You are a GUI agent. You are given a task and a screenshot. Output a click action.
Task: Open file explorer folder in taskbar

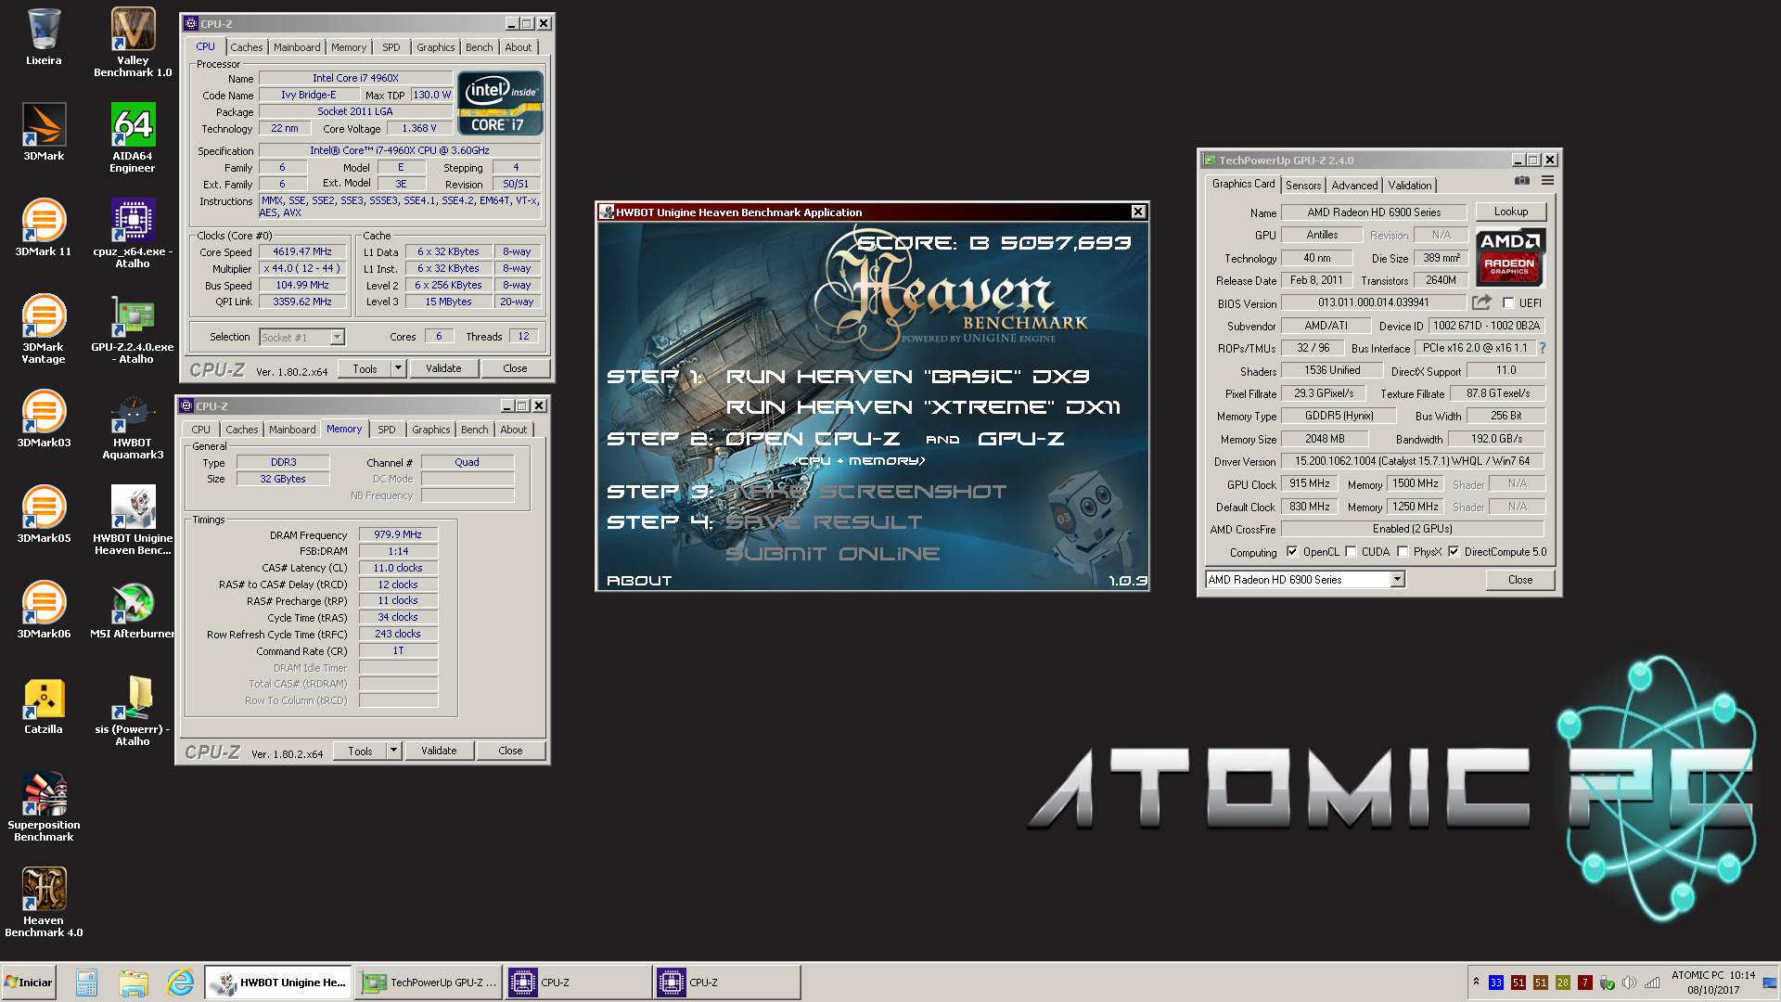(x=133, y=983)
